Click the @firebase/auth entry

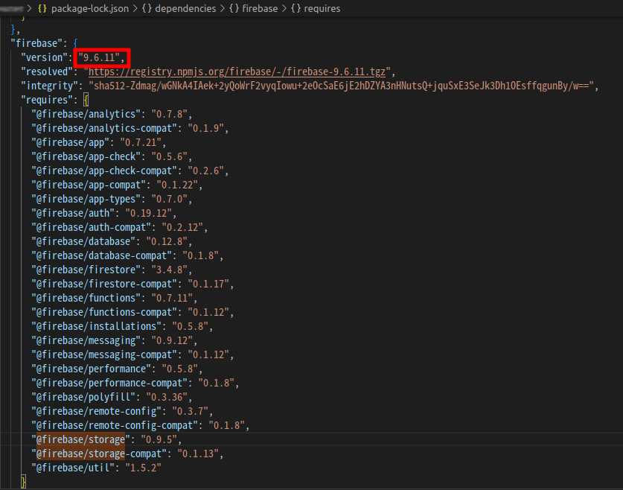click(x=103, y=214)
